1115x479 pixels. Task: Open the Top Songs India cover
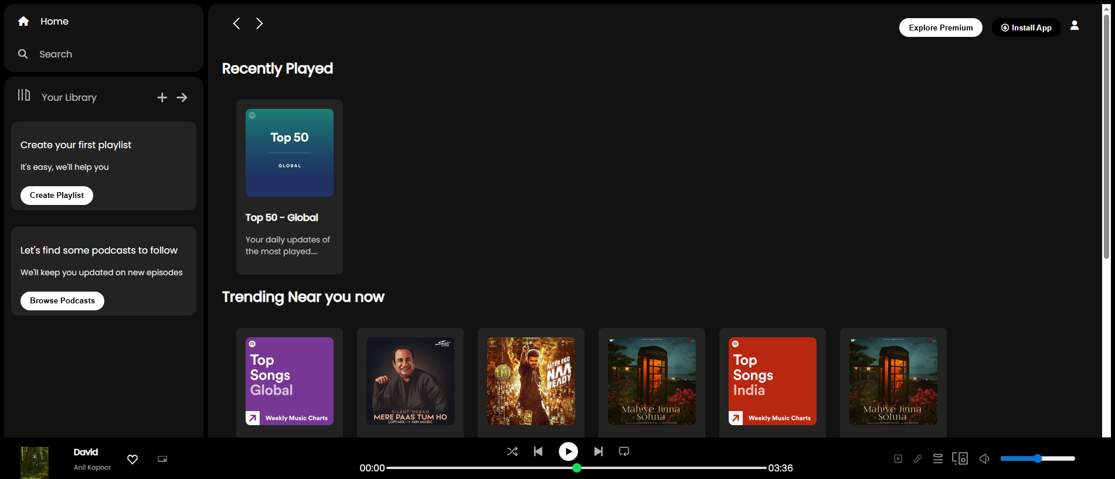[x=773, y=381]
